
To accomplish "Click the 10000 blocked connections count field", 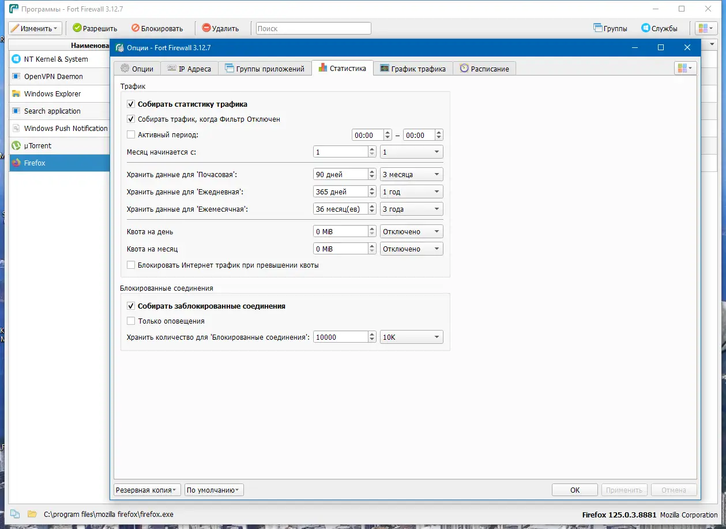I will point(341,337).
